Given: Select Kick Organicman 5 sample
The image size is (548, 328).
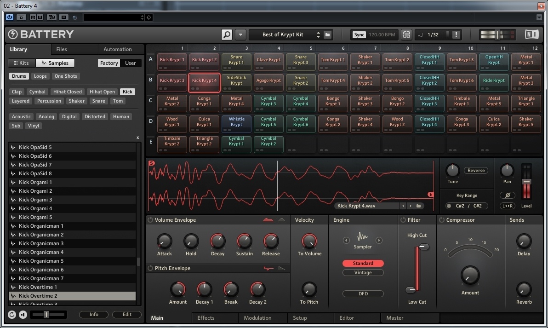Looking at the screenshot, I should 72,261.
